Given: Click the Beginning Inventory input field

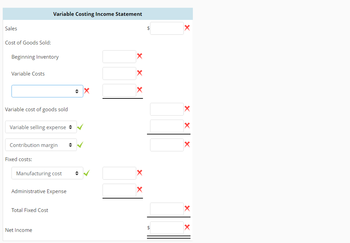Looking at the screenshot, I should tap(119, 56).
